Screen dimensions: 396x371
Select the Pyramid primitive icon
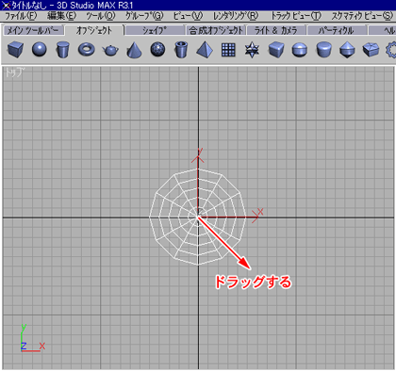[x=205, y=50]
